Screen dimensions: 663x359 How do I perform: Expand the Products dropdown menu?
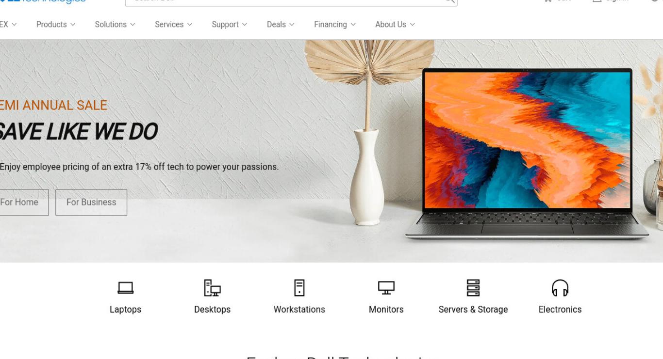pyautogui.click(x=56, y=24)
